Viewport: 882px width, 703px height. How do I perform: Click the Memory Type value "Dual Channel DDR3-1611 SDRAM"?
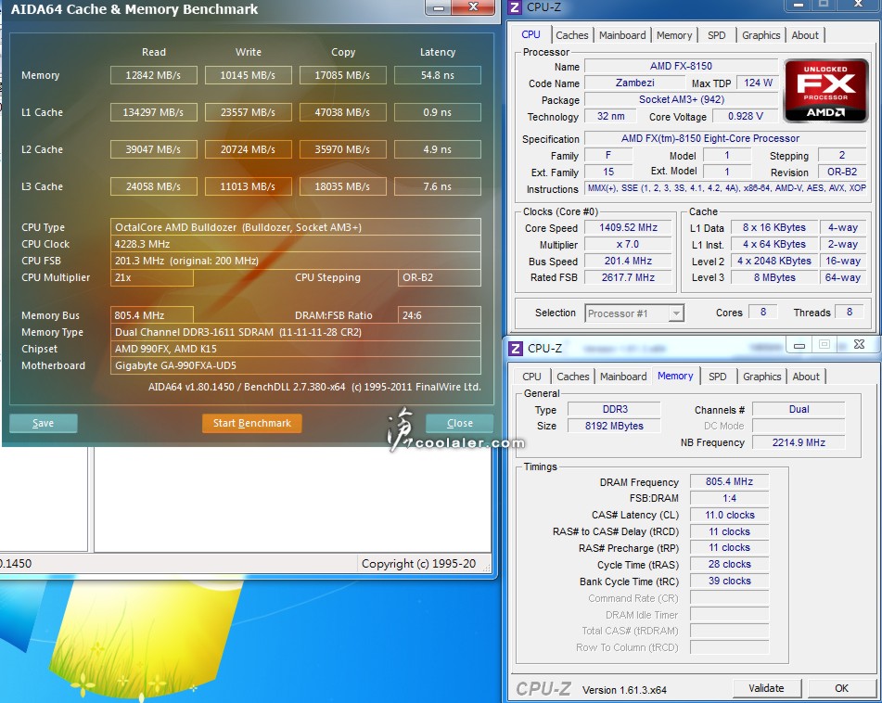(x=296, y=332)
